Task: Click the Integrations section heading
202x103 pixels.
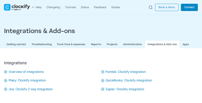Action: pos(15,63)
